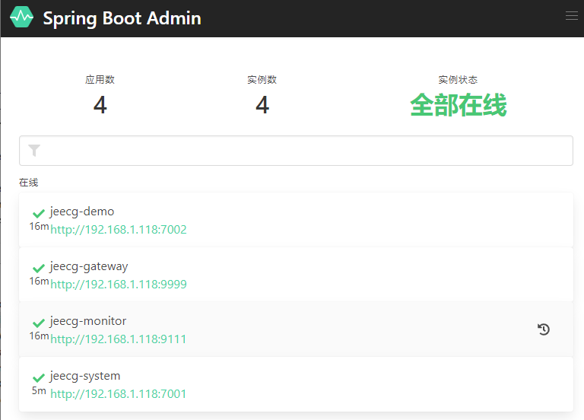Click the green checkmark beside jeecg-system
Viewport: 584px width, 420px height.
click(39, 378)
